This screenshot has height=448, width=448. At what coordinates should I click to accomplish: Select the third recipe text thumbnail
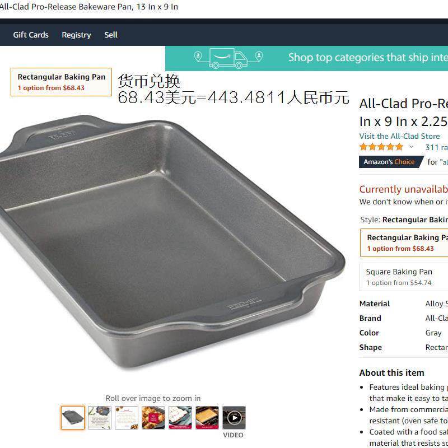click(x=127, y=418)
